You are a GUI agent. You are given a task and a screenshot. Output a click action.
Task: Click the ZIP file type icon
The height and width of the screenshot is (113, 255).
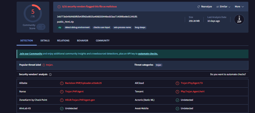239,19
